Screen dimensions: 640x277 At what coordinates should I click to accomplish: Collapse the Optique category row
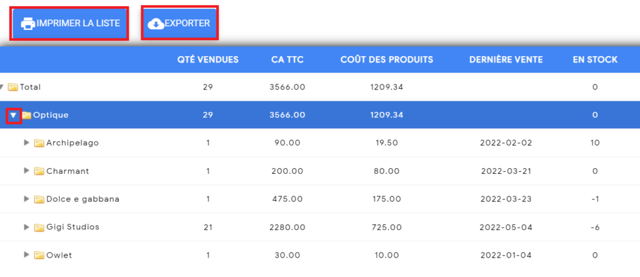(x=14, y=116)
